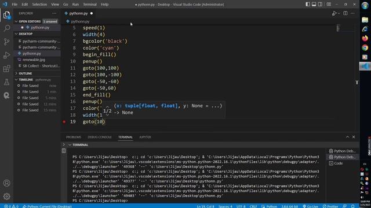Open the Firefox icon in taskbar
The image size is (371, 208).
[365, 38]
